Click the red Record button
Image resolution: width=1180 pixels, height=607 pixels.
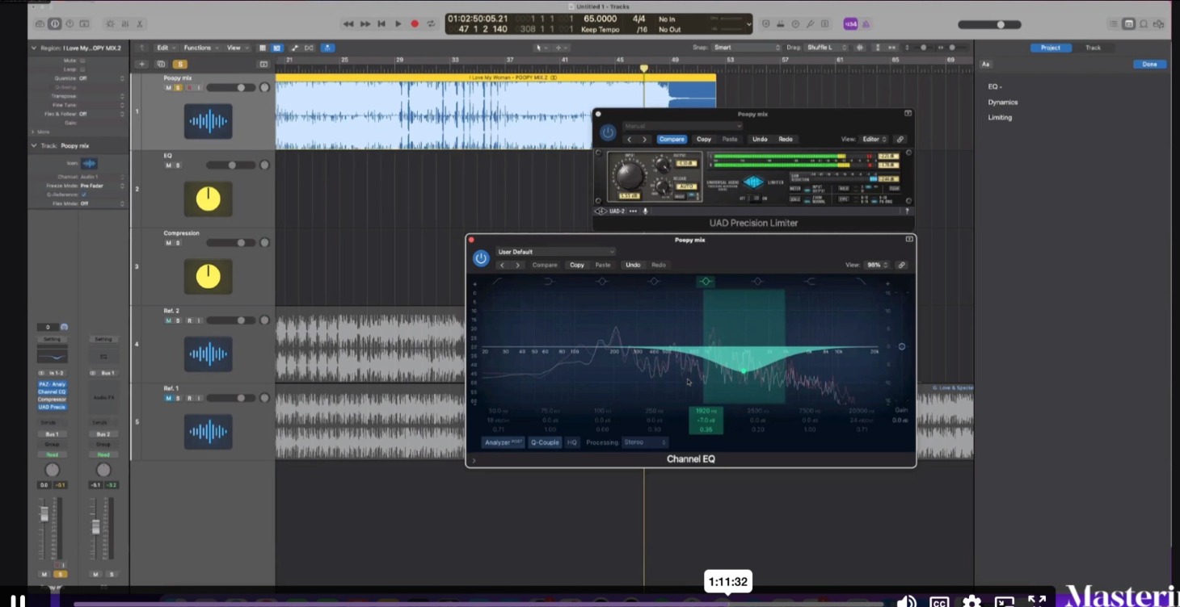coord(415,24)
